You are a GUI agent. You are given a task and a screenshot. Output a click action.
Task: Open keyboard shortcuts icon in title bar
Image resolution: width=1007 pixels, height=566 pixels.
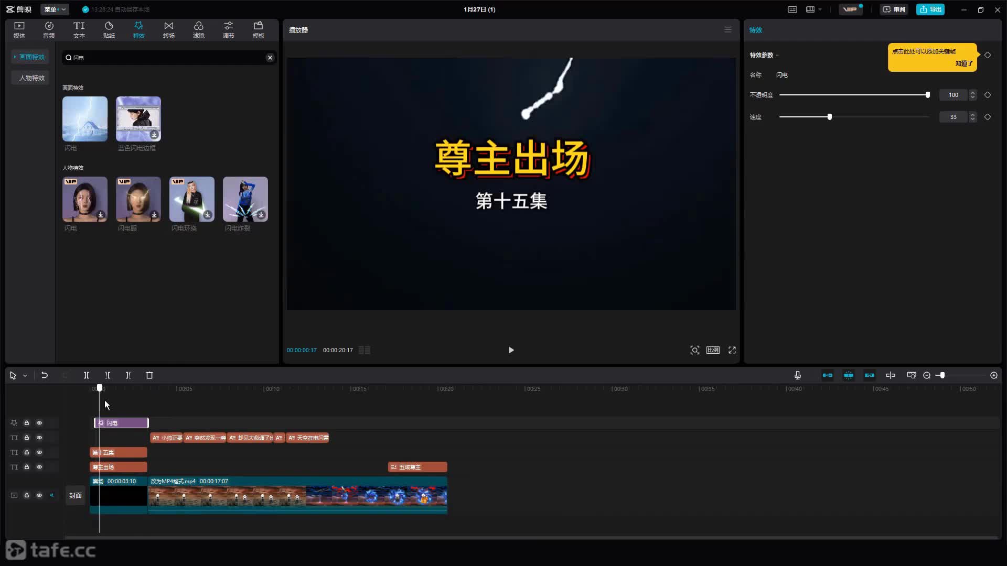792,9
